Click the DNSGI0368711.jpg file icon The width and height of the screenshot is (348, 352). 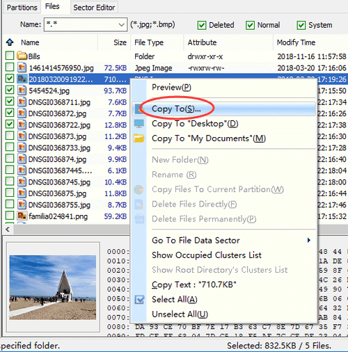(22, 102)
